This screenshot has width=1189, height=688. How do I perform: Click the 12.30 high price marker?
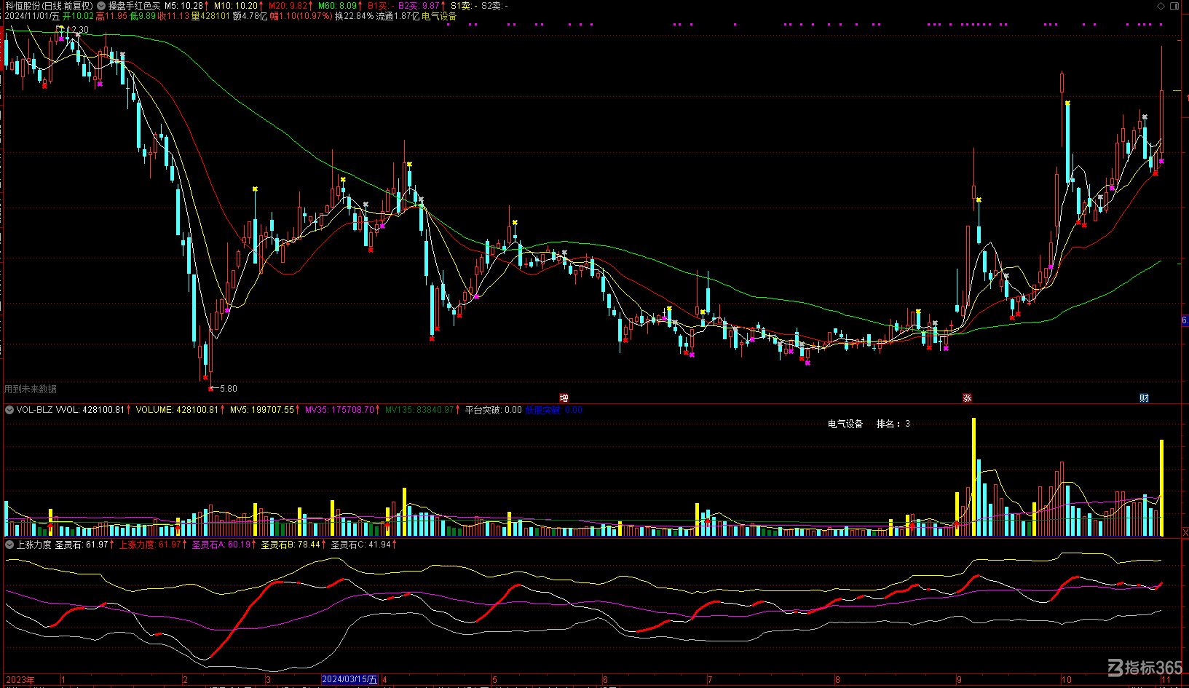pos(77,30)
